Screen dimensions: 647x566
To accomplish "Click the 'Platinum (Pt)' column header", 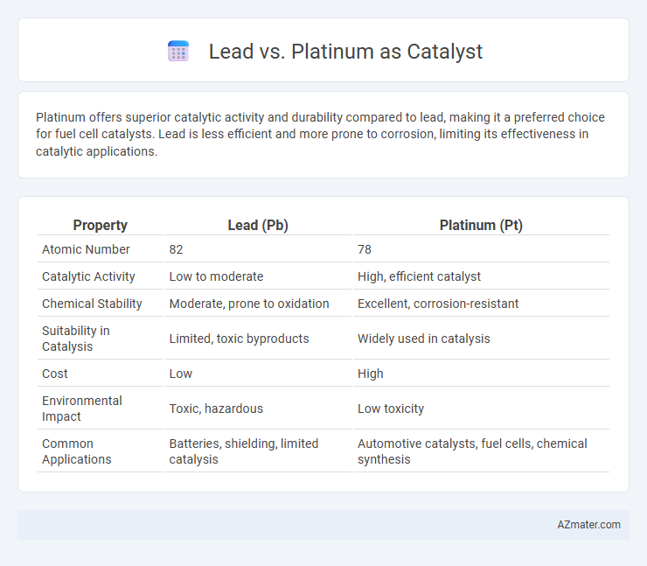I will pyautogui.click(x=481, y=225).
